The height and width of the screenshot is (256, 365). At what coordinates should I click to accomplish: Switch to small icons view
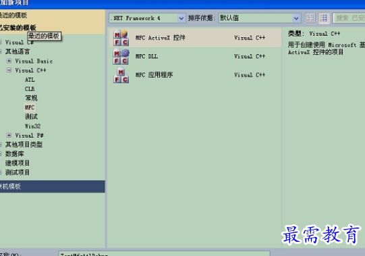310,18
